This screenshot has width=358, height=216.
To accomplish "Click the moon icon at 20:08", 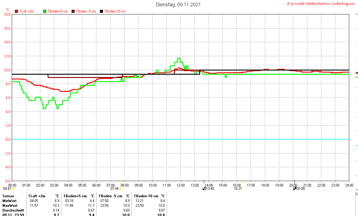I will point(295,188).
